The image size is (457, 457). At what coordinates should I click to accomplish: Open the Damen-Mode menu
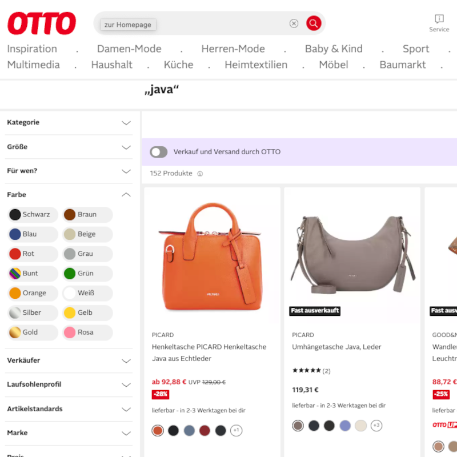(x=129, y=49)
